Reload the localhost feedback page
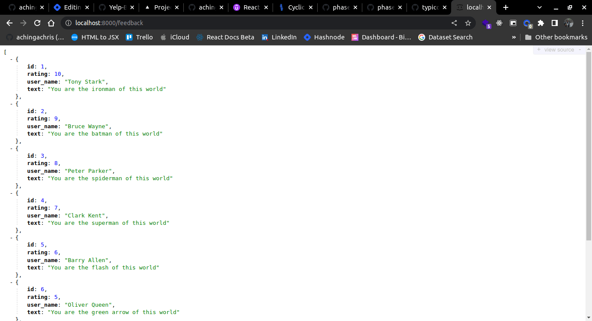The height and width of the screenshot is (321, 592). (37, 23)
